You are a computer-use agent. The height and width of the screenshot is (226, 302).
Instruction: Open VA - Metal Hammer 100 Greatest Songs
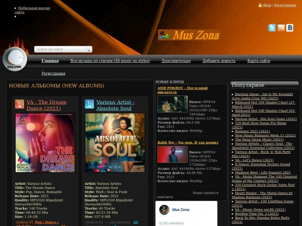[264, 178]
